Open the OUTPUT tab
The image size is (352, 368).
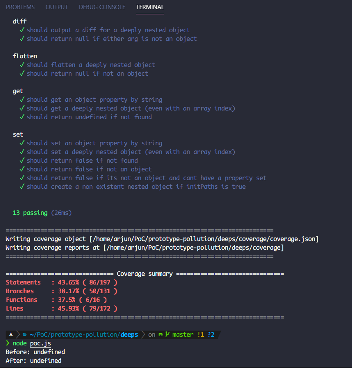point(56,7)
